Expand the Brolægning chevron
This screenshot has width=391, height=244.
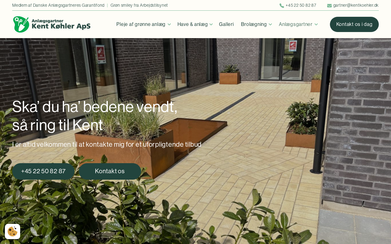[270, 24]
